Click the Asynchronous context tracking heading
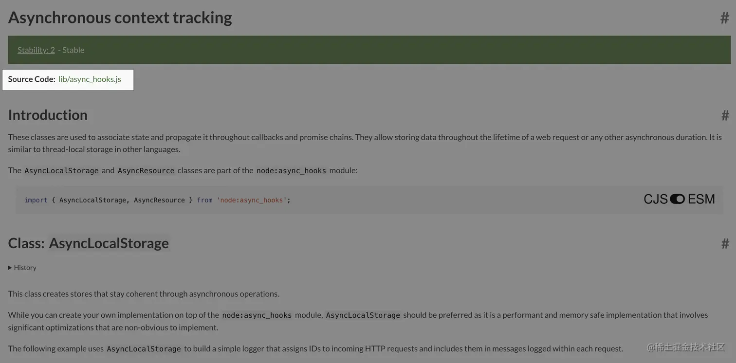 120,18
